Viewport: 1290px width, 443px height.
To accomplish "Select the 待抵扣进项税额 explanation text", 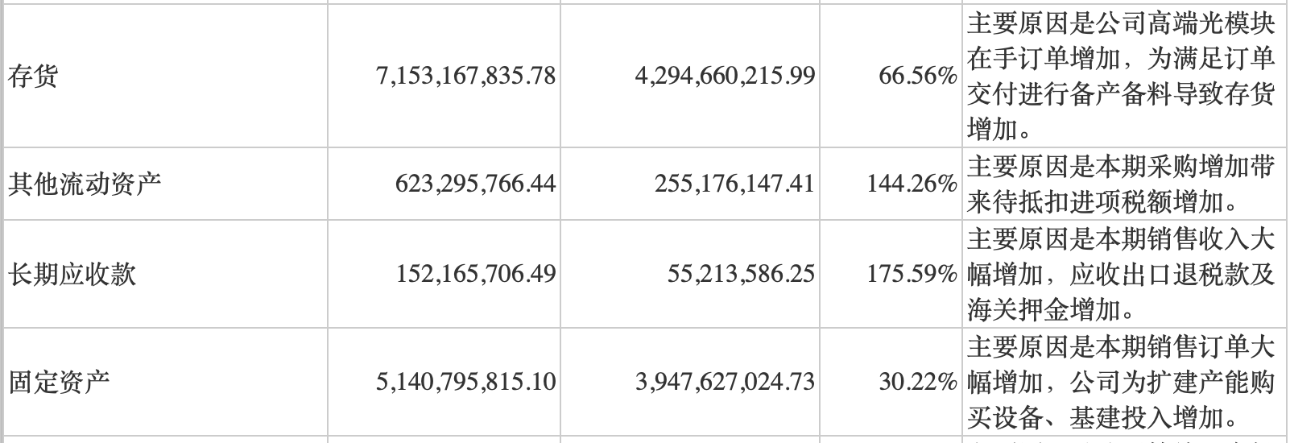I will coord(1121,184).
